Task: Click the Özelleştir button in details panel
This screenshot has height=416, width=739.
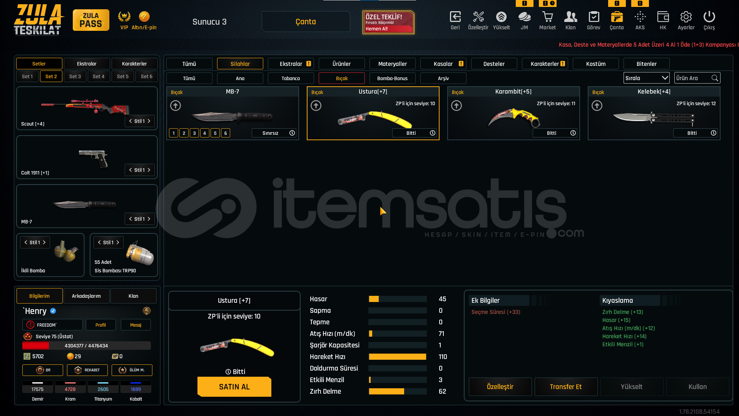Action: point(500,387)
